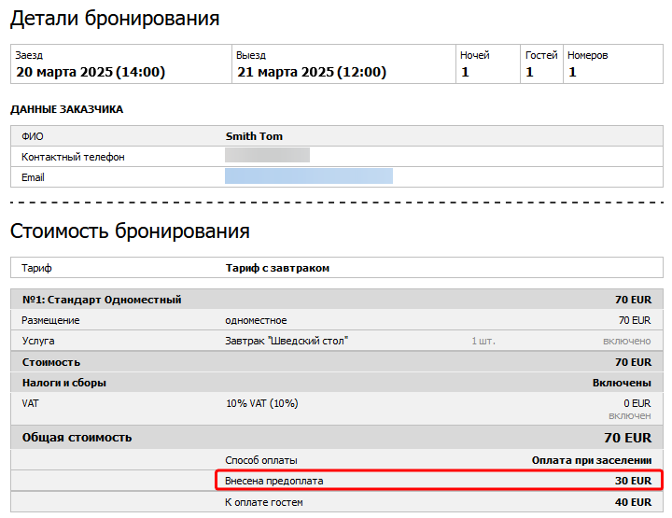Click the 'ФИО' label
This screenshot has width=672, height=518.
tap(33, 136)
